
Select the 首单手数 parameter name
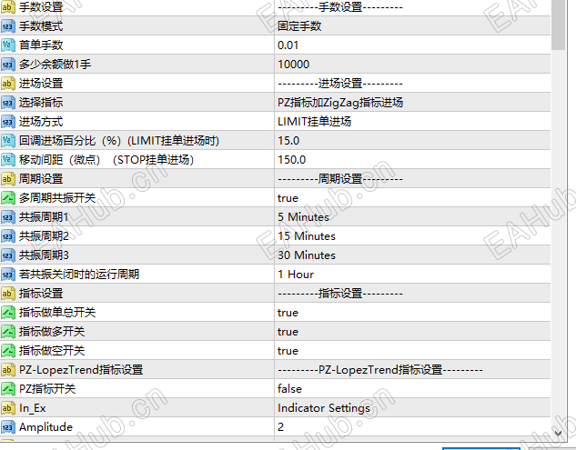coord(41,45)
